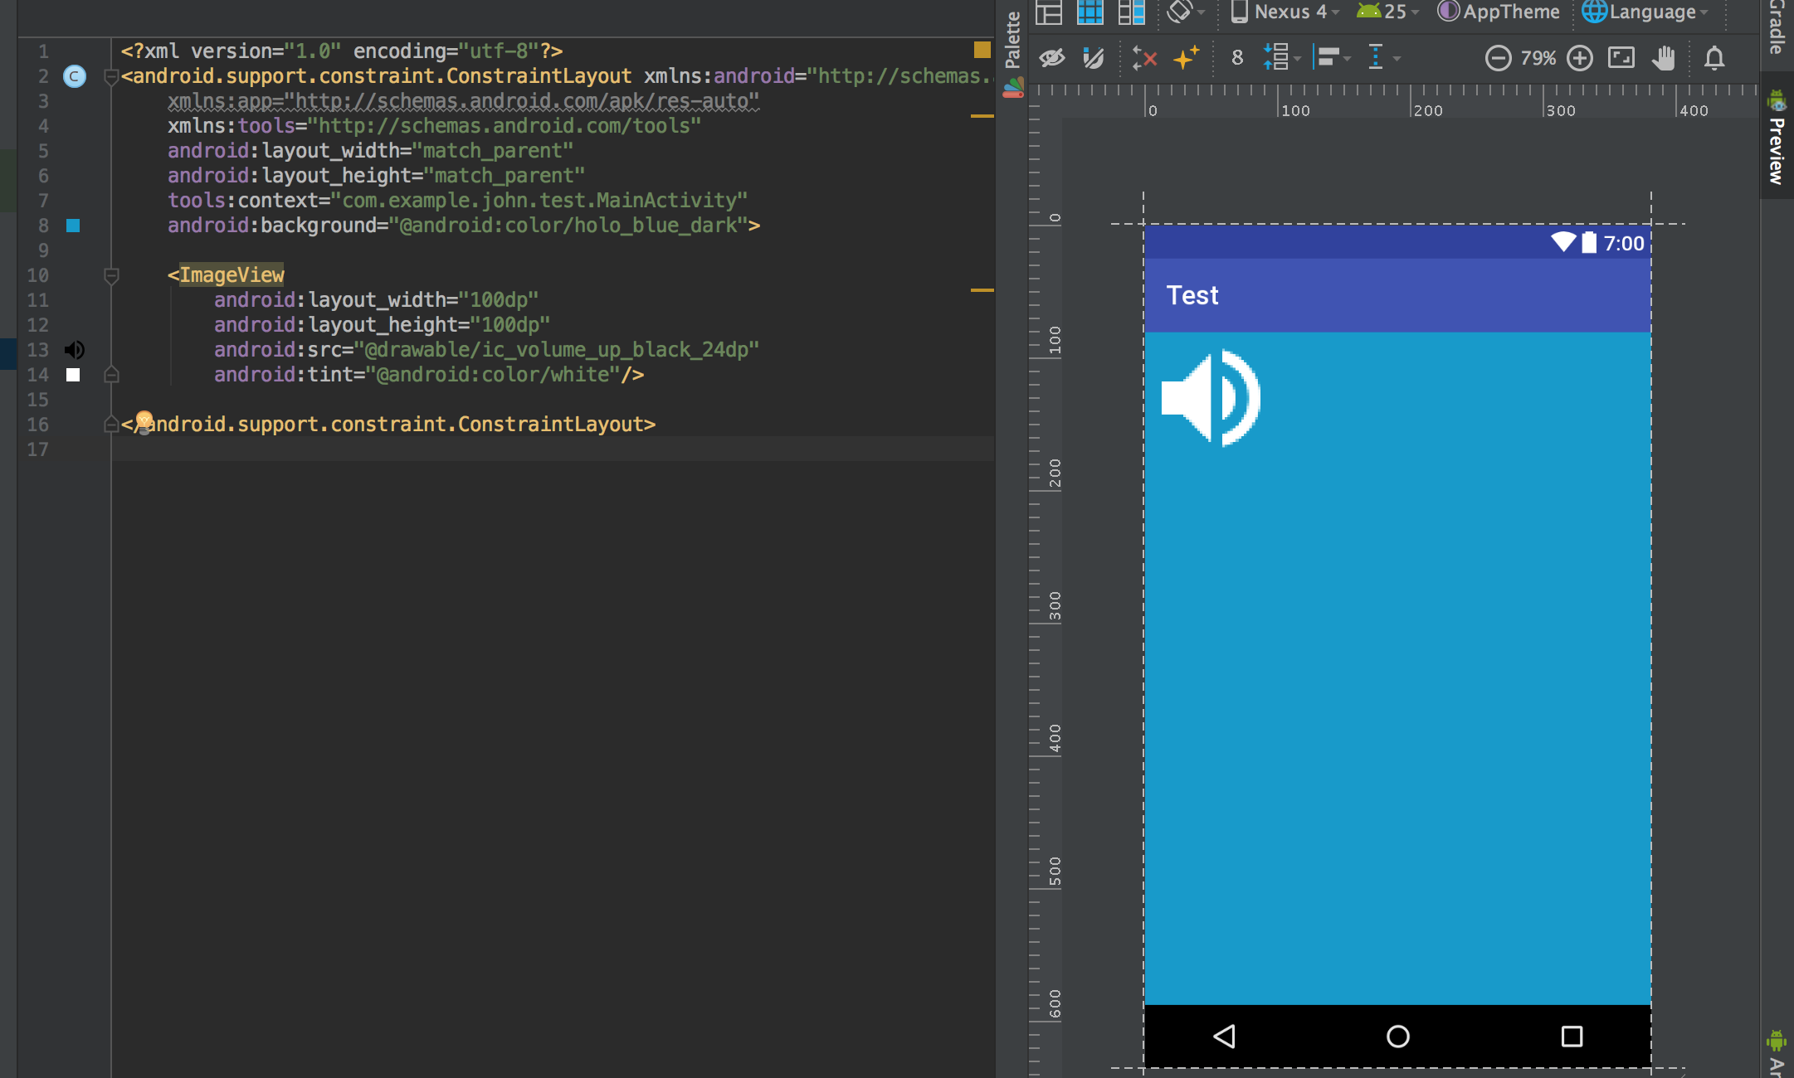Viewport: 1794px width, 1078px height.
Task: Click the holo_blue_dark color swatch in gutter
Action: point(74,225)
